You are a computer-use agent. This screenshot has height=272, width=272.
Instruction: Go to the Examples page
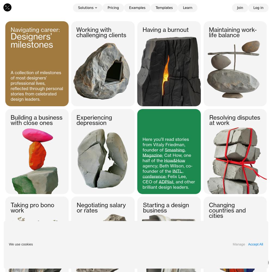pyautogui.click(x=137, y=8)
